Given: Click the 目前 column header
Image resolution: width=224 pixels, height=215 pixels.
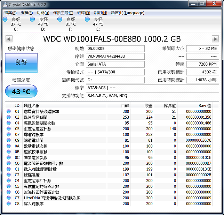Looking at the screenshot, I should [x=119, y=105].
